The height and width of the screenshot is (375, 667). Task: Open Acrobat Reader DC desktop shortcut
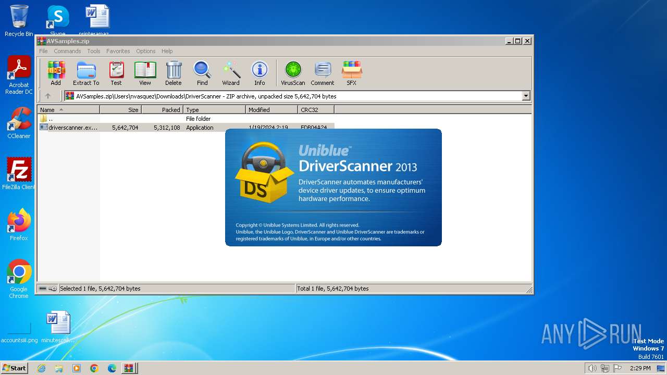click(x=19, y=76)
